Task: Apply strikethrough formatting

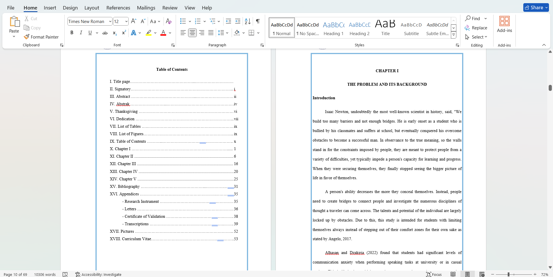Action: coord(105,33)
